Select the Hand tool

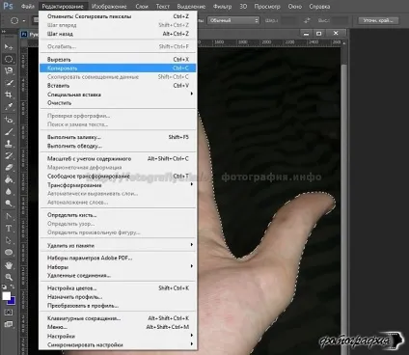tap(9, 265)
